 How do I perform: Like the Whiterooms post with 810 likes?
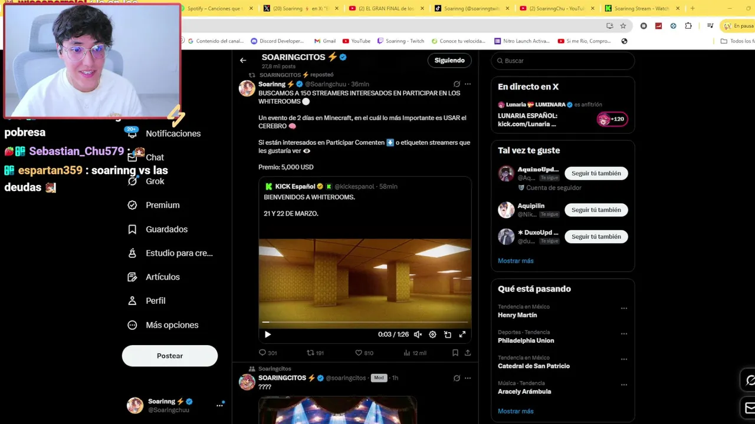(363, 353)
